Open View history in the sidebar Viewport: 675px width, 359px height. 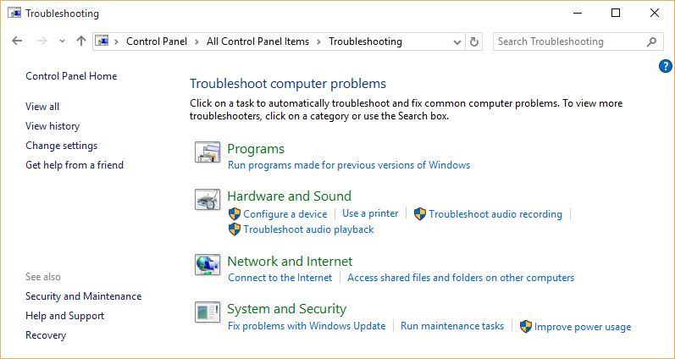53,126
